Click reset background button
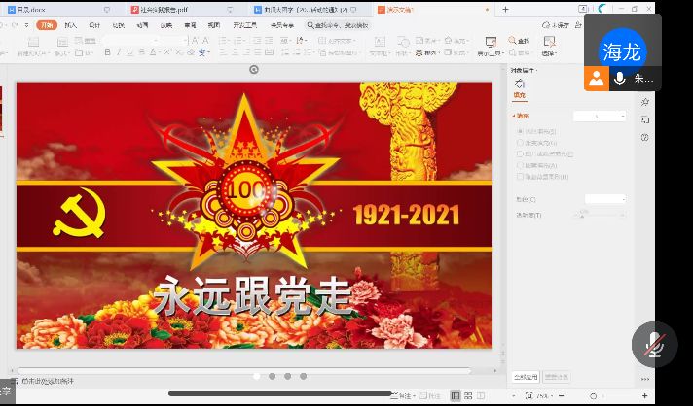 coord(556,377)
